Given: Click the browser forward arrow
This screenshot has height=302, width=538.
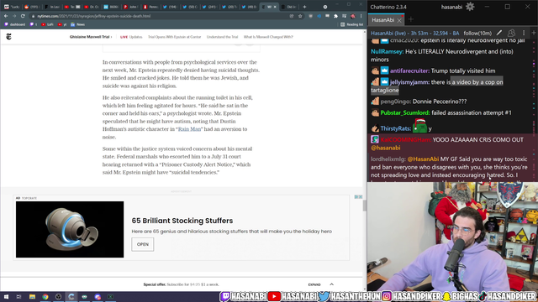Looking at the screenshot, I should pyautogui.click(x=14, y=16).
